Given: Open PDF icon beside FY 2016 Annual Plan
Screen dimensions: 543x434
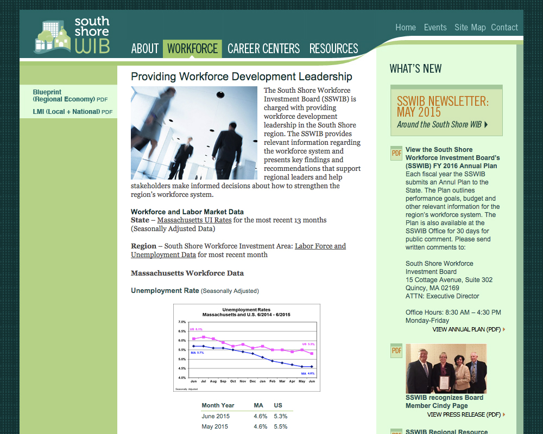Looking at the screenshot, I should point(396,153).
